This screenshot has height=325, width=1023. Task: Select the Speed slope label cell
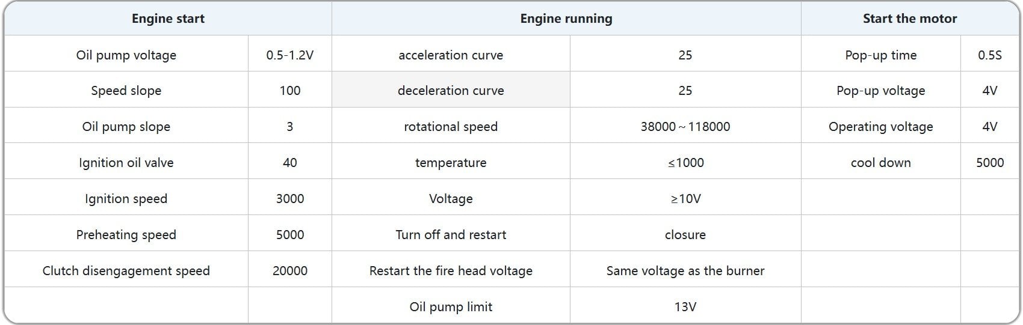pyautogui.click(x=126, y=91)
